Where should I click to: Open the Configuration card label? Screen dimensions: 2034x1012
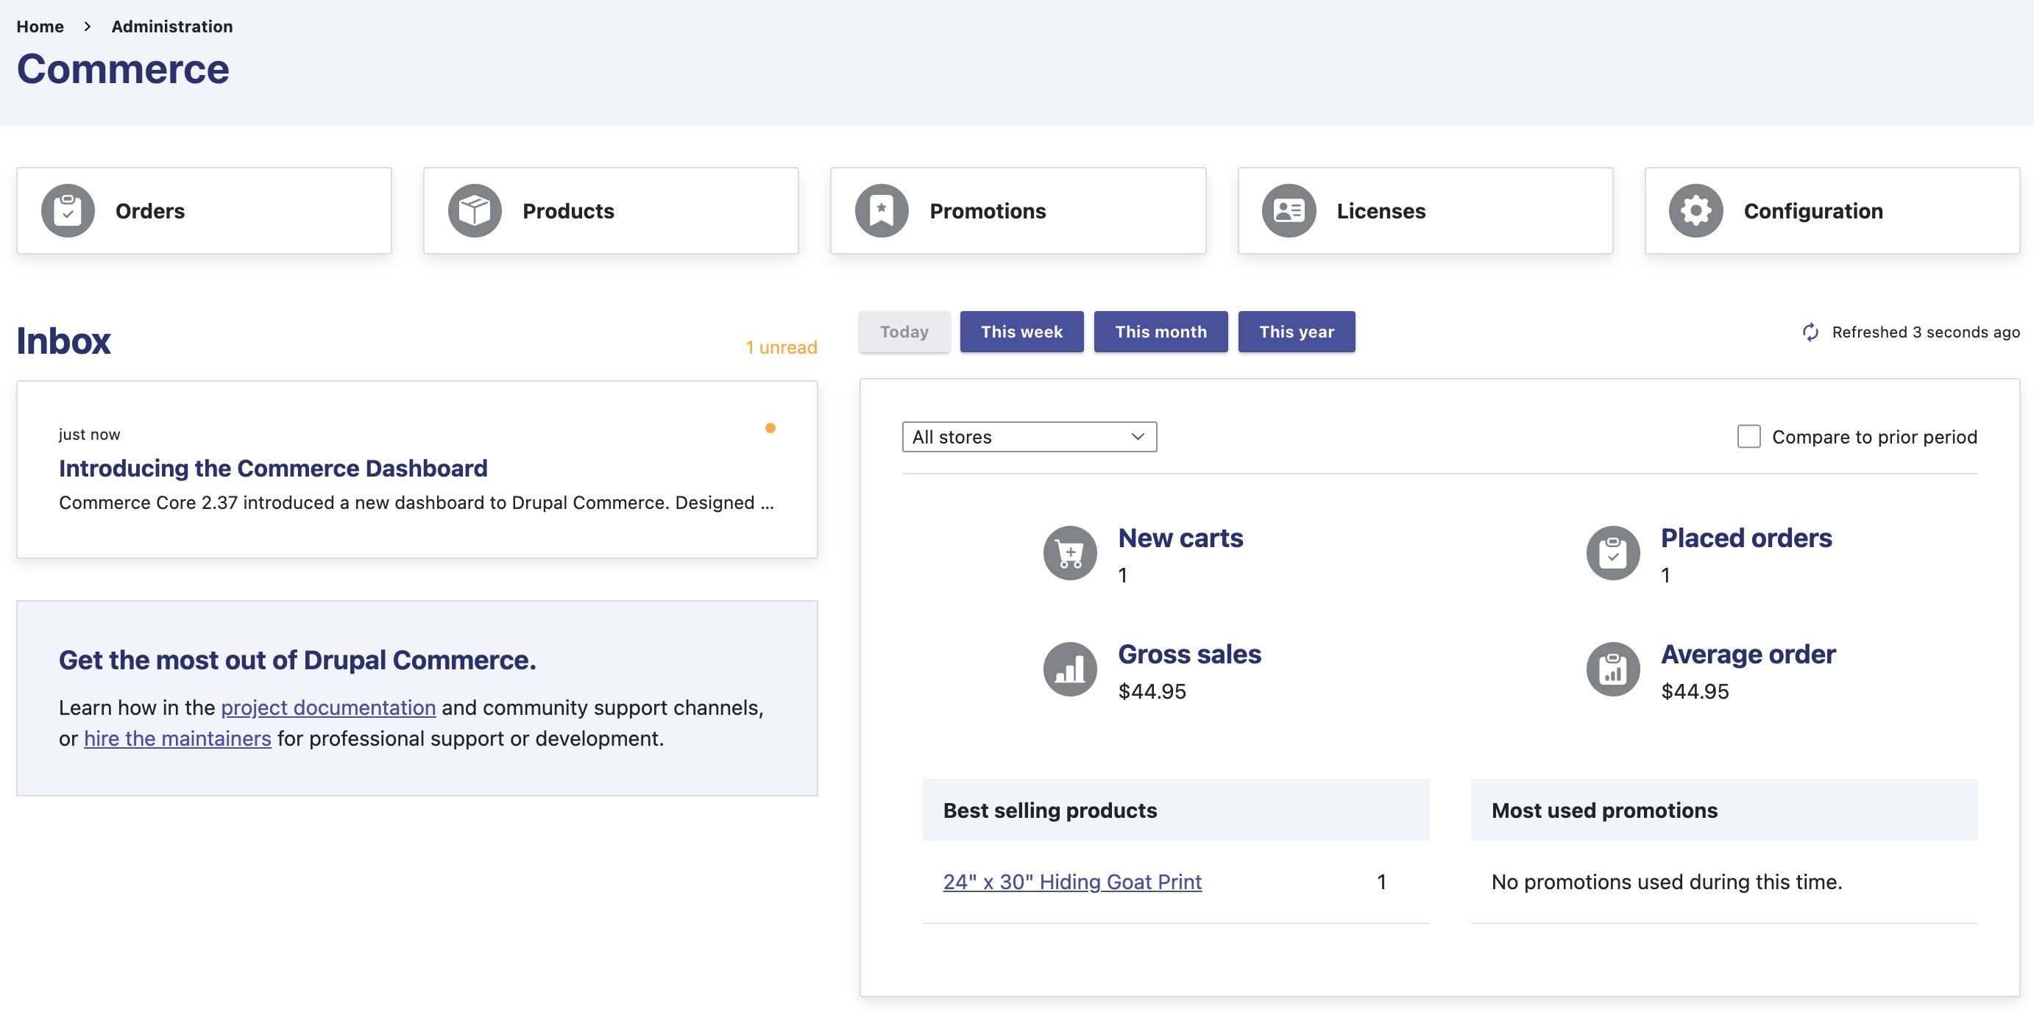pyautogui.click(x=1813, y=211)
